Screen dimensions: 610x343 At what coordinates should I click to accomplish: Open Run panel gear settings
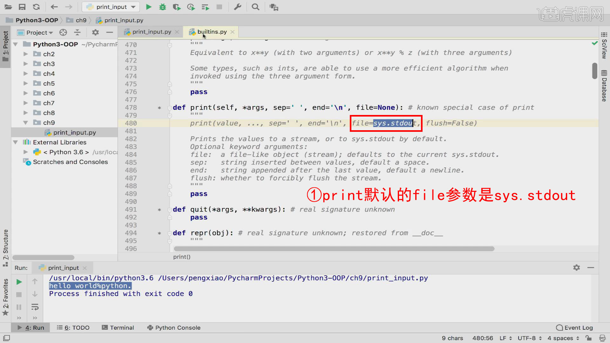pyautogui.click(x=577, y=268)
